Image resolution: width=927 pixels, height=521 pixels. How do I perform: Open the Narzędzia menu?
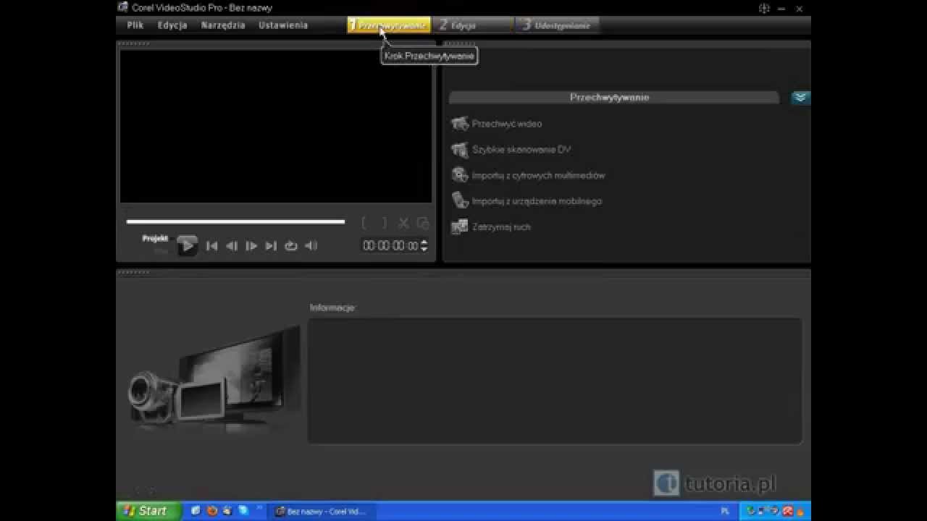223,25
